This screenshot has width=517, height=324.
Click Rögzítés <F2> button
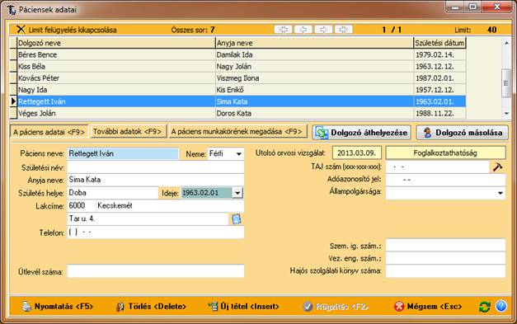tap(336, 307)
